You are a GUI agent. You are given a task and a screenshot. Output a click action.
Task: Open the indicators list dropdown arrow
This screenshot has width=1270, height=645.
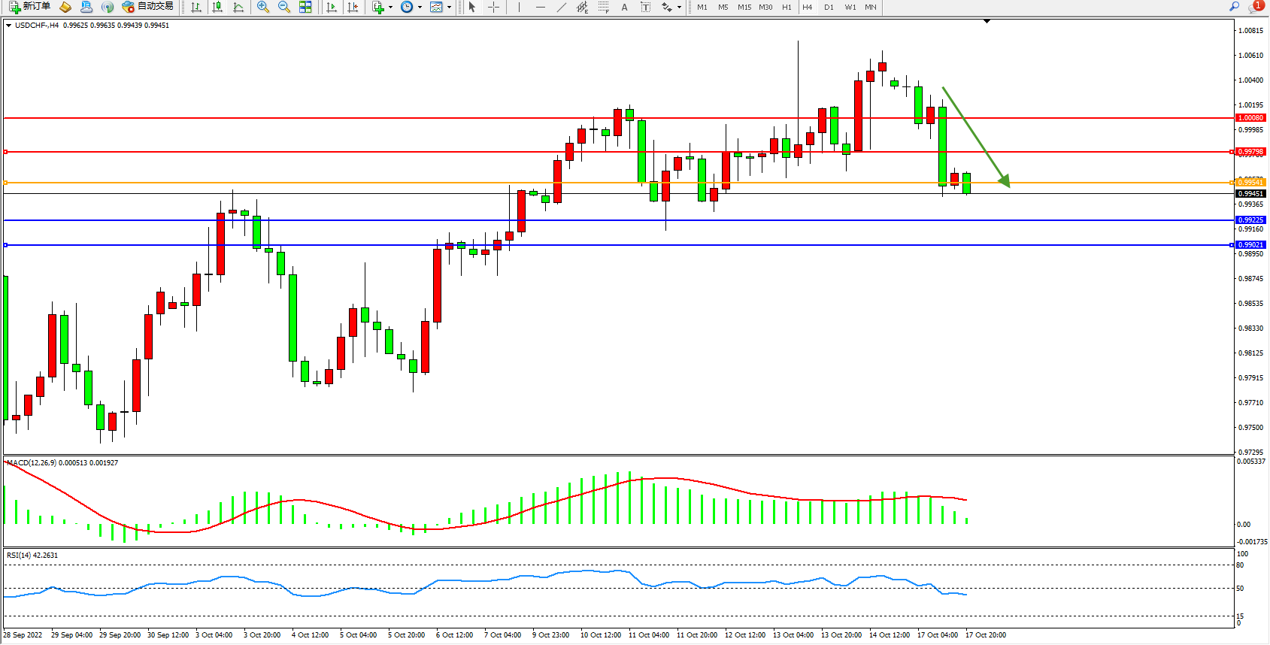[390, 8]
